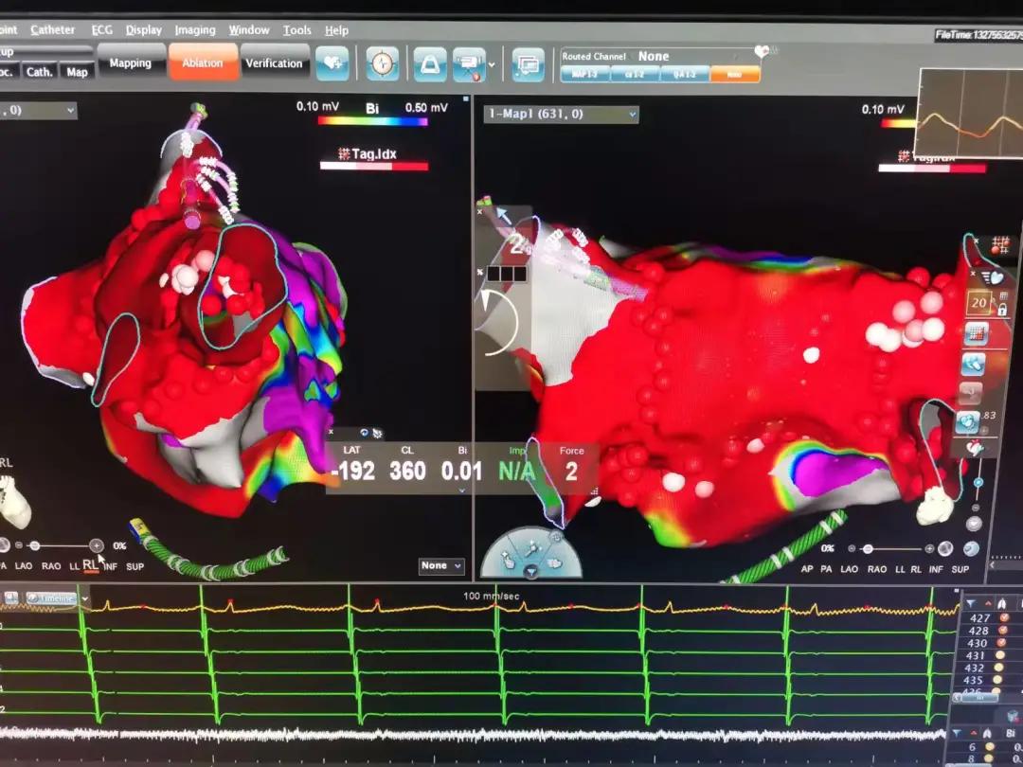
Task: Select INF view in left viewer
Action: click(x=110, y=566)
